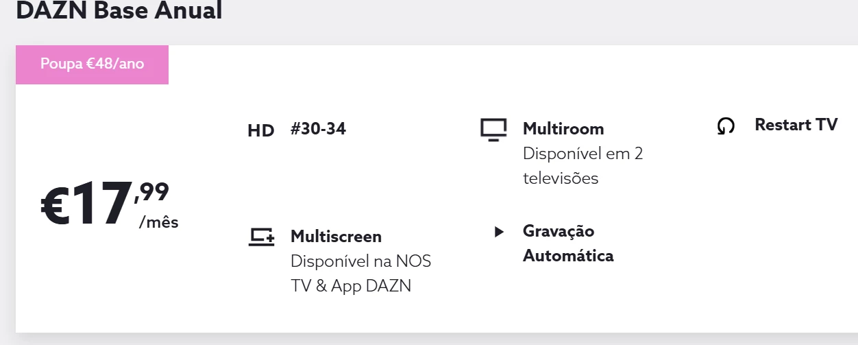Select the DAZN Base Anual heading

(119, 11)
